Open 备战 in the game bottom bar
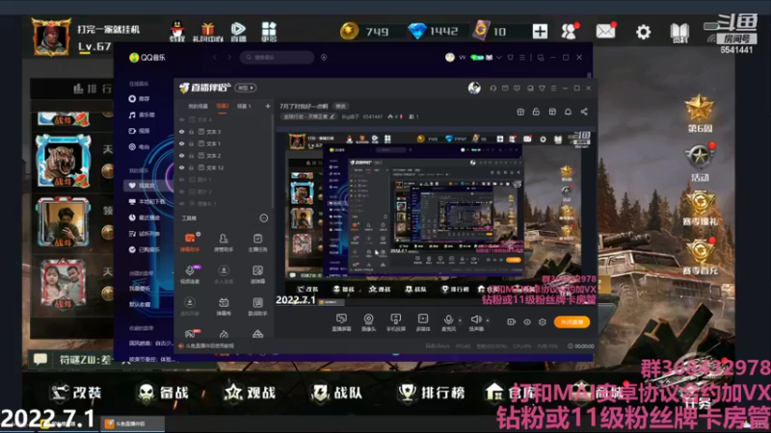This screenshot has height=433, width=771. click(163, 393)
